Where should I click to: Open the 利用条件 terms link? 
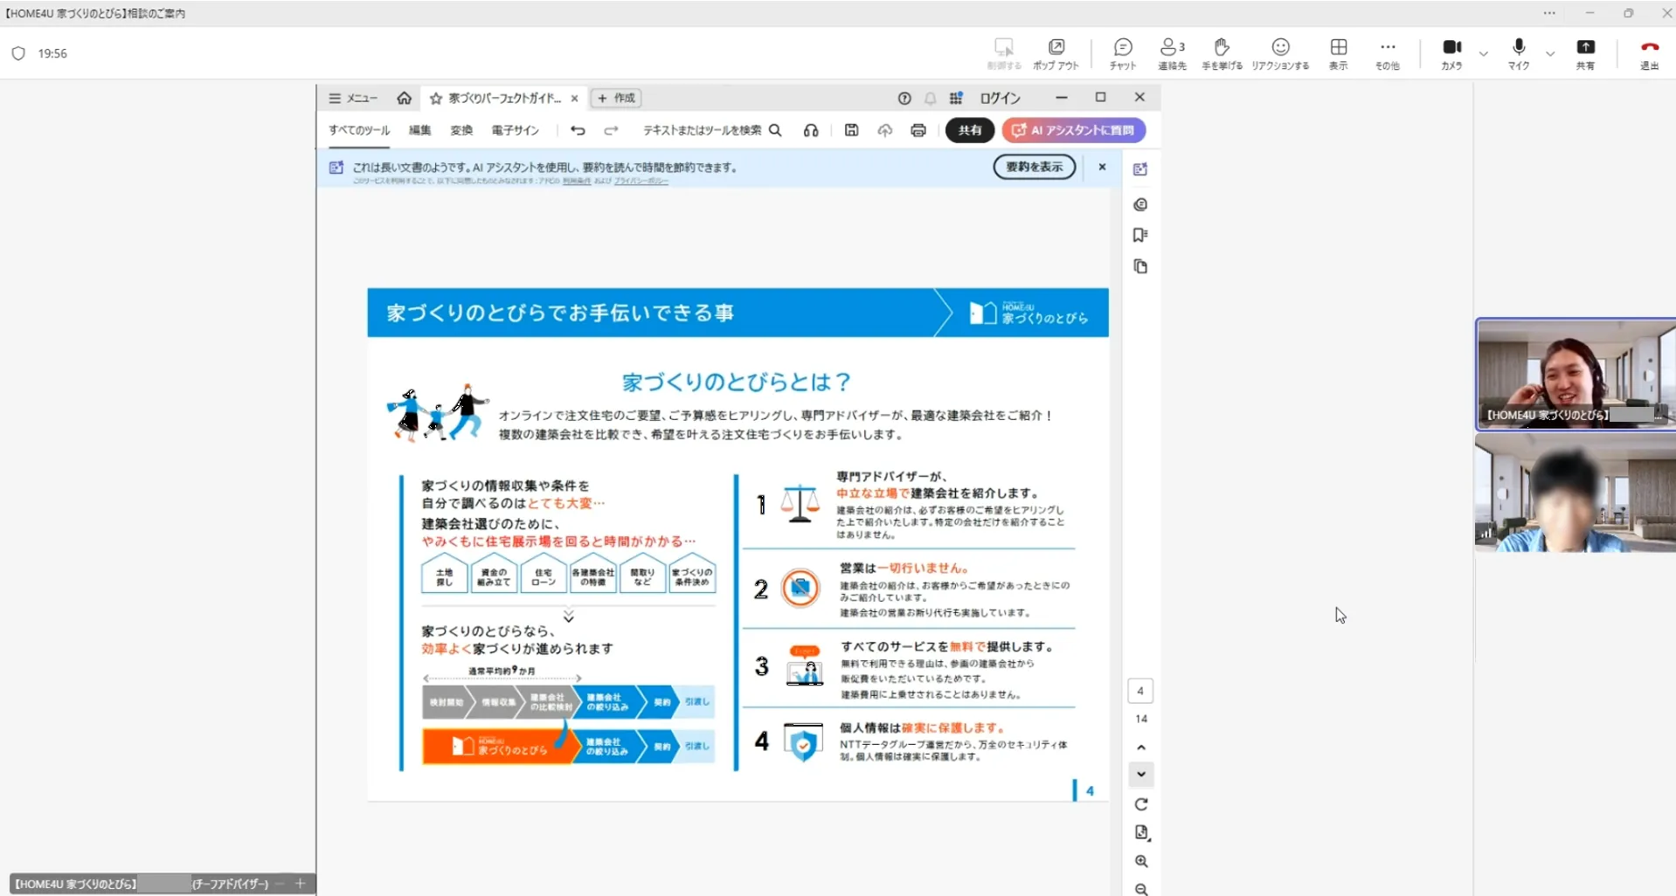point(577,181)
